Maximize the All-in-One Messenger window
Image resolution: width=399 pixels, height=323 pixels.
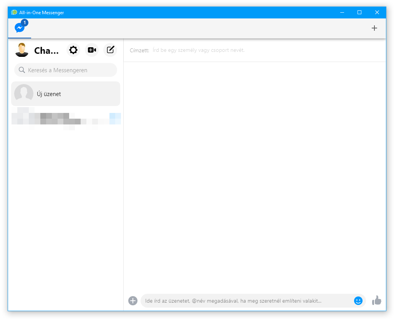click(359, 13)
